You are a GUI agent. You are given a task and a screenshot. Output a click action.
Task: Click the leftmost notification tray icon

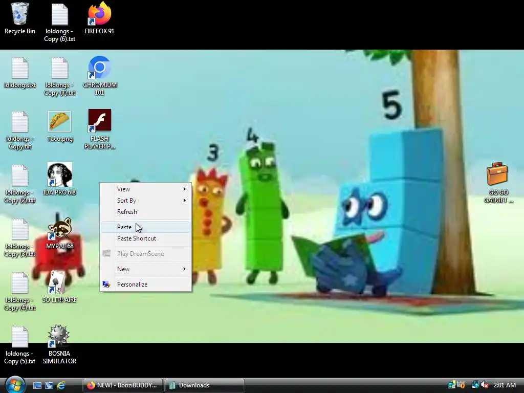(x=451, y=385)
